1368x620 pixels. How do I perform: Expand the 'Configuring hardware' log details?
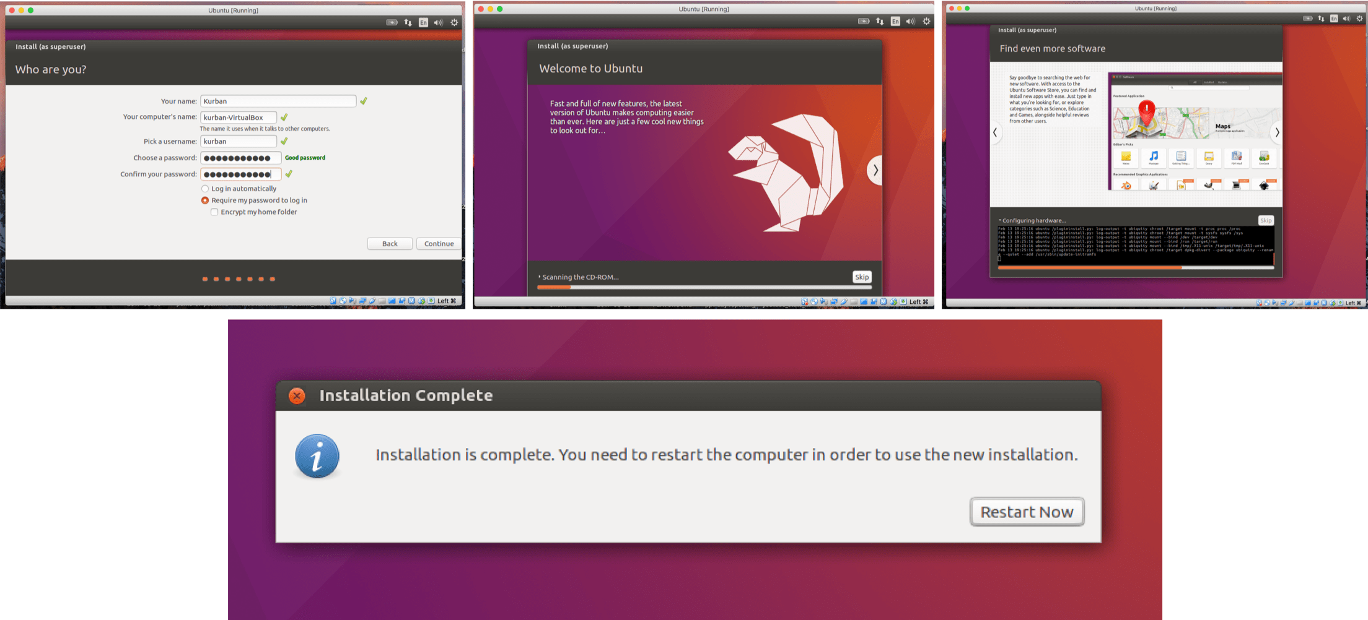point(1001,220)
